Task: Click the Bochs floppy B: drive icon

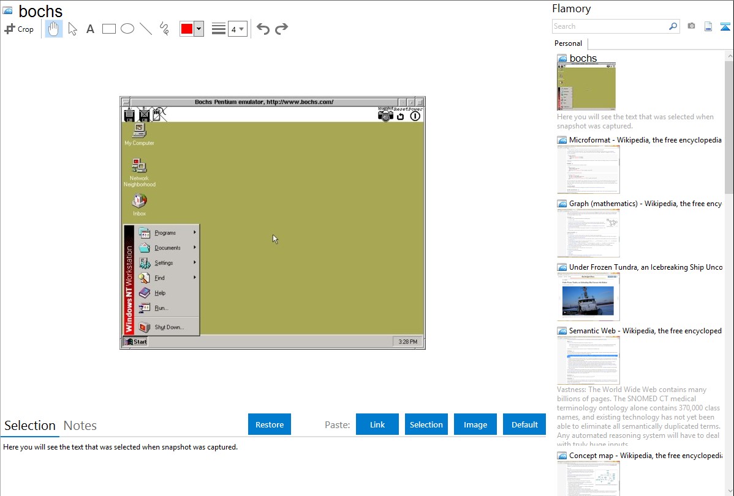Action: 144,114
